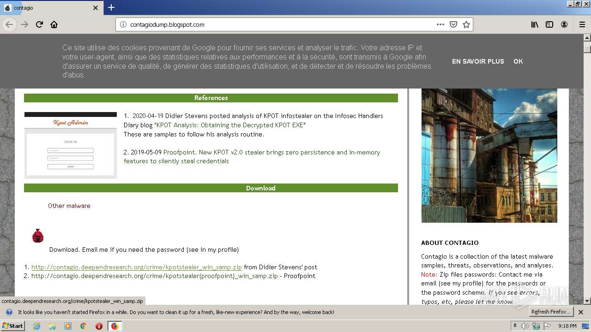This screenshot has width=591, height=332.
Task: Open the Kpot Admin sign-in thumbnail
Action: [x=71, y=145]
